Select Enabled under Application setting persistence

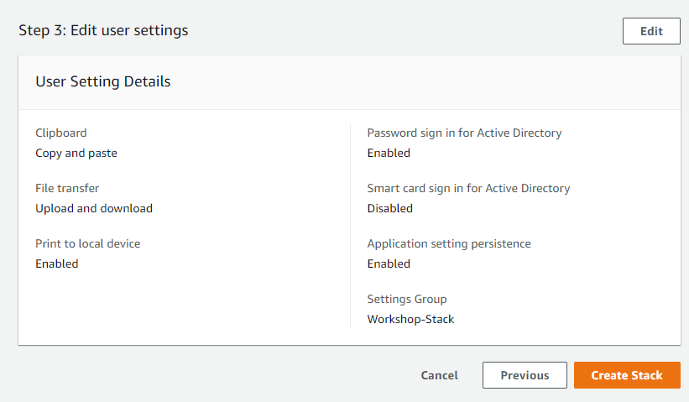pos(389,264)
